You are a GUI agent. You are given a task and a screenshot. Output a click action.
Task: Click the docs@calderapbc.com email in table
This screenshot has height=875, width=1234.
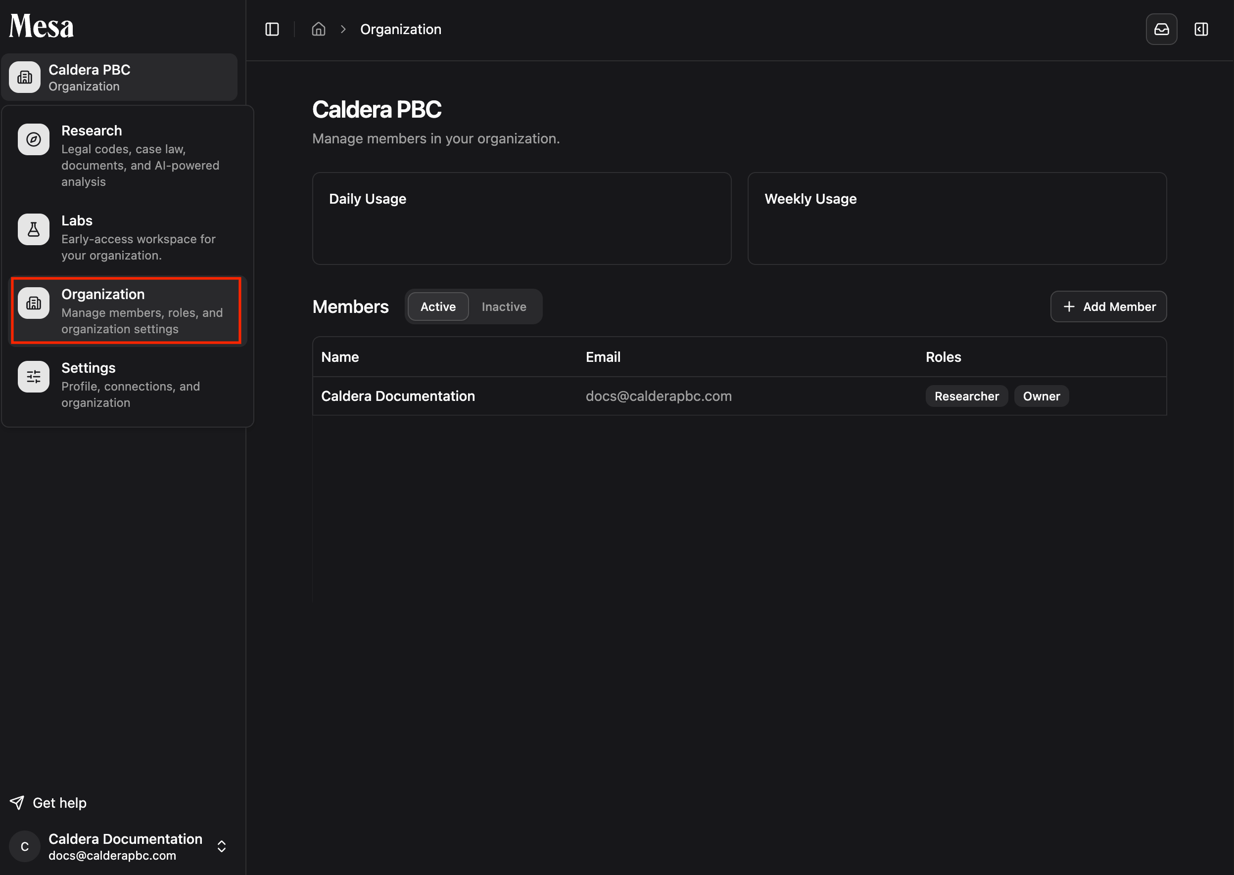(659, 396)
